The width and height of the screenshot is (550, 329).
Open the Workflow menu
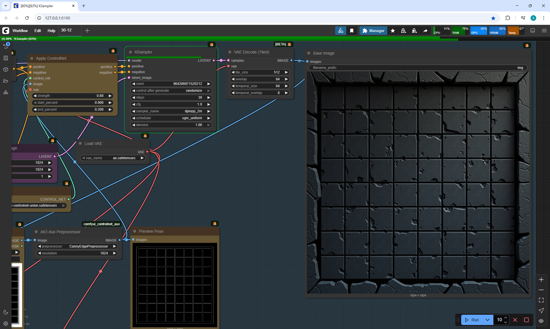pyautogui.click(x=20, y=31)
